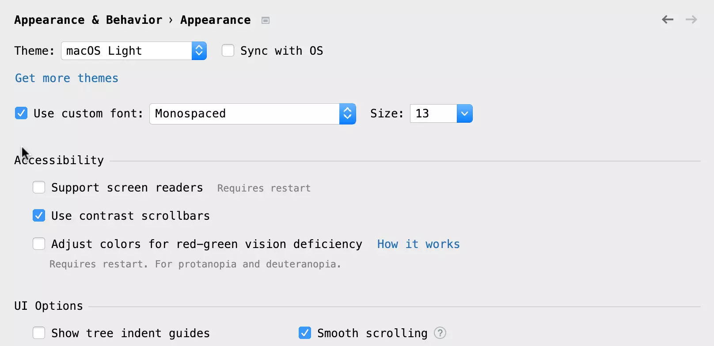Viewport: 714px width, 346px height.
Task: Click the Accessibility section header
Action: point(59,160)
